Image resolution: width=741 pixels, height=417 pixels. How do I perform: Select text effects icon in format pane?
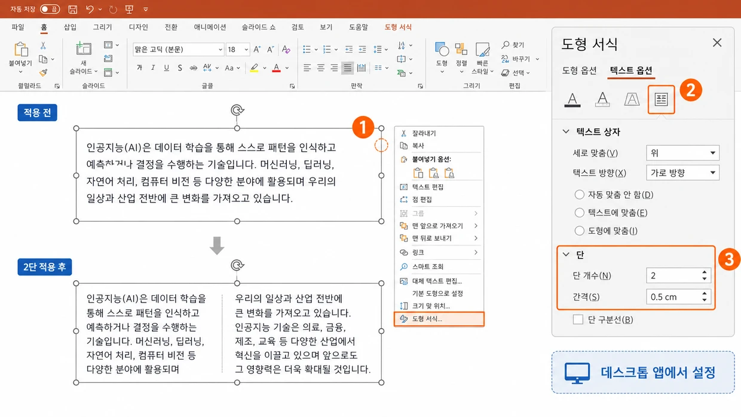(632, 99)
